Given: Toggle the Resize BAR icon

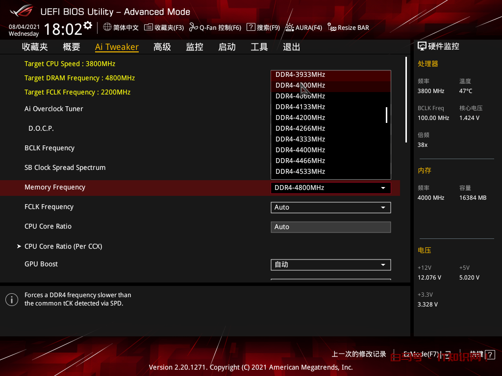Looking at the screenshot, I should click(332, 27).
